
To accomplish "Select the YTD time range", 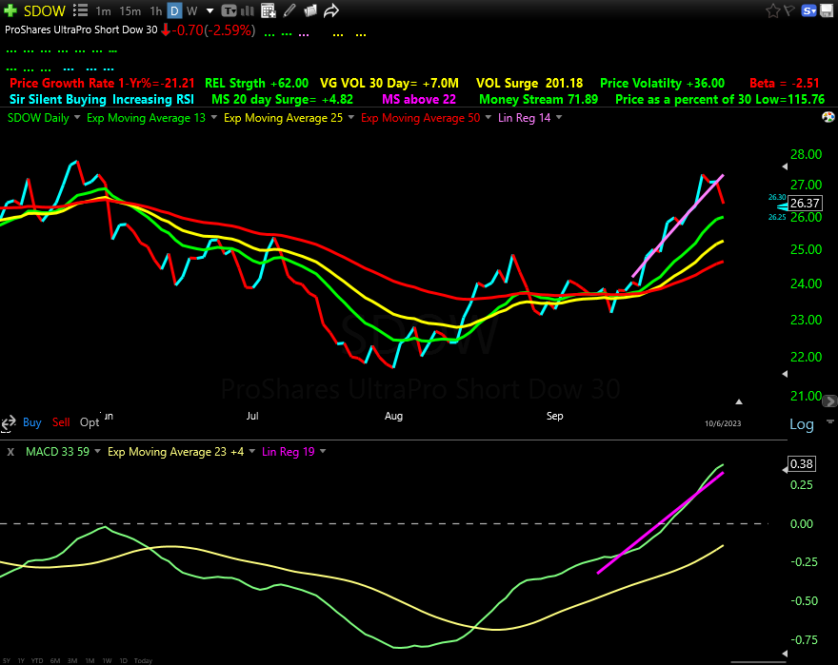I will (36, 660).
